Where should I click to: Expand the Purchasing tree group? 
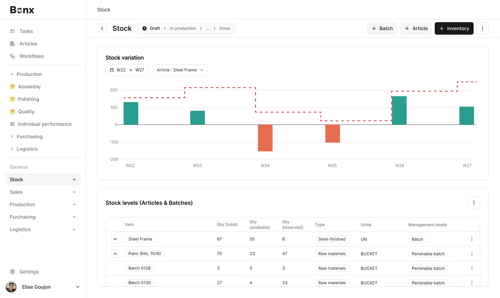point(12,137)
